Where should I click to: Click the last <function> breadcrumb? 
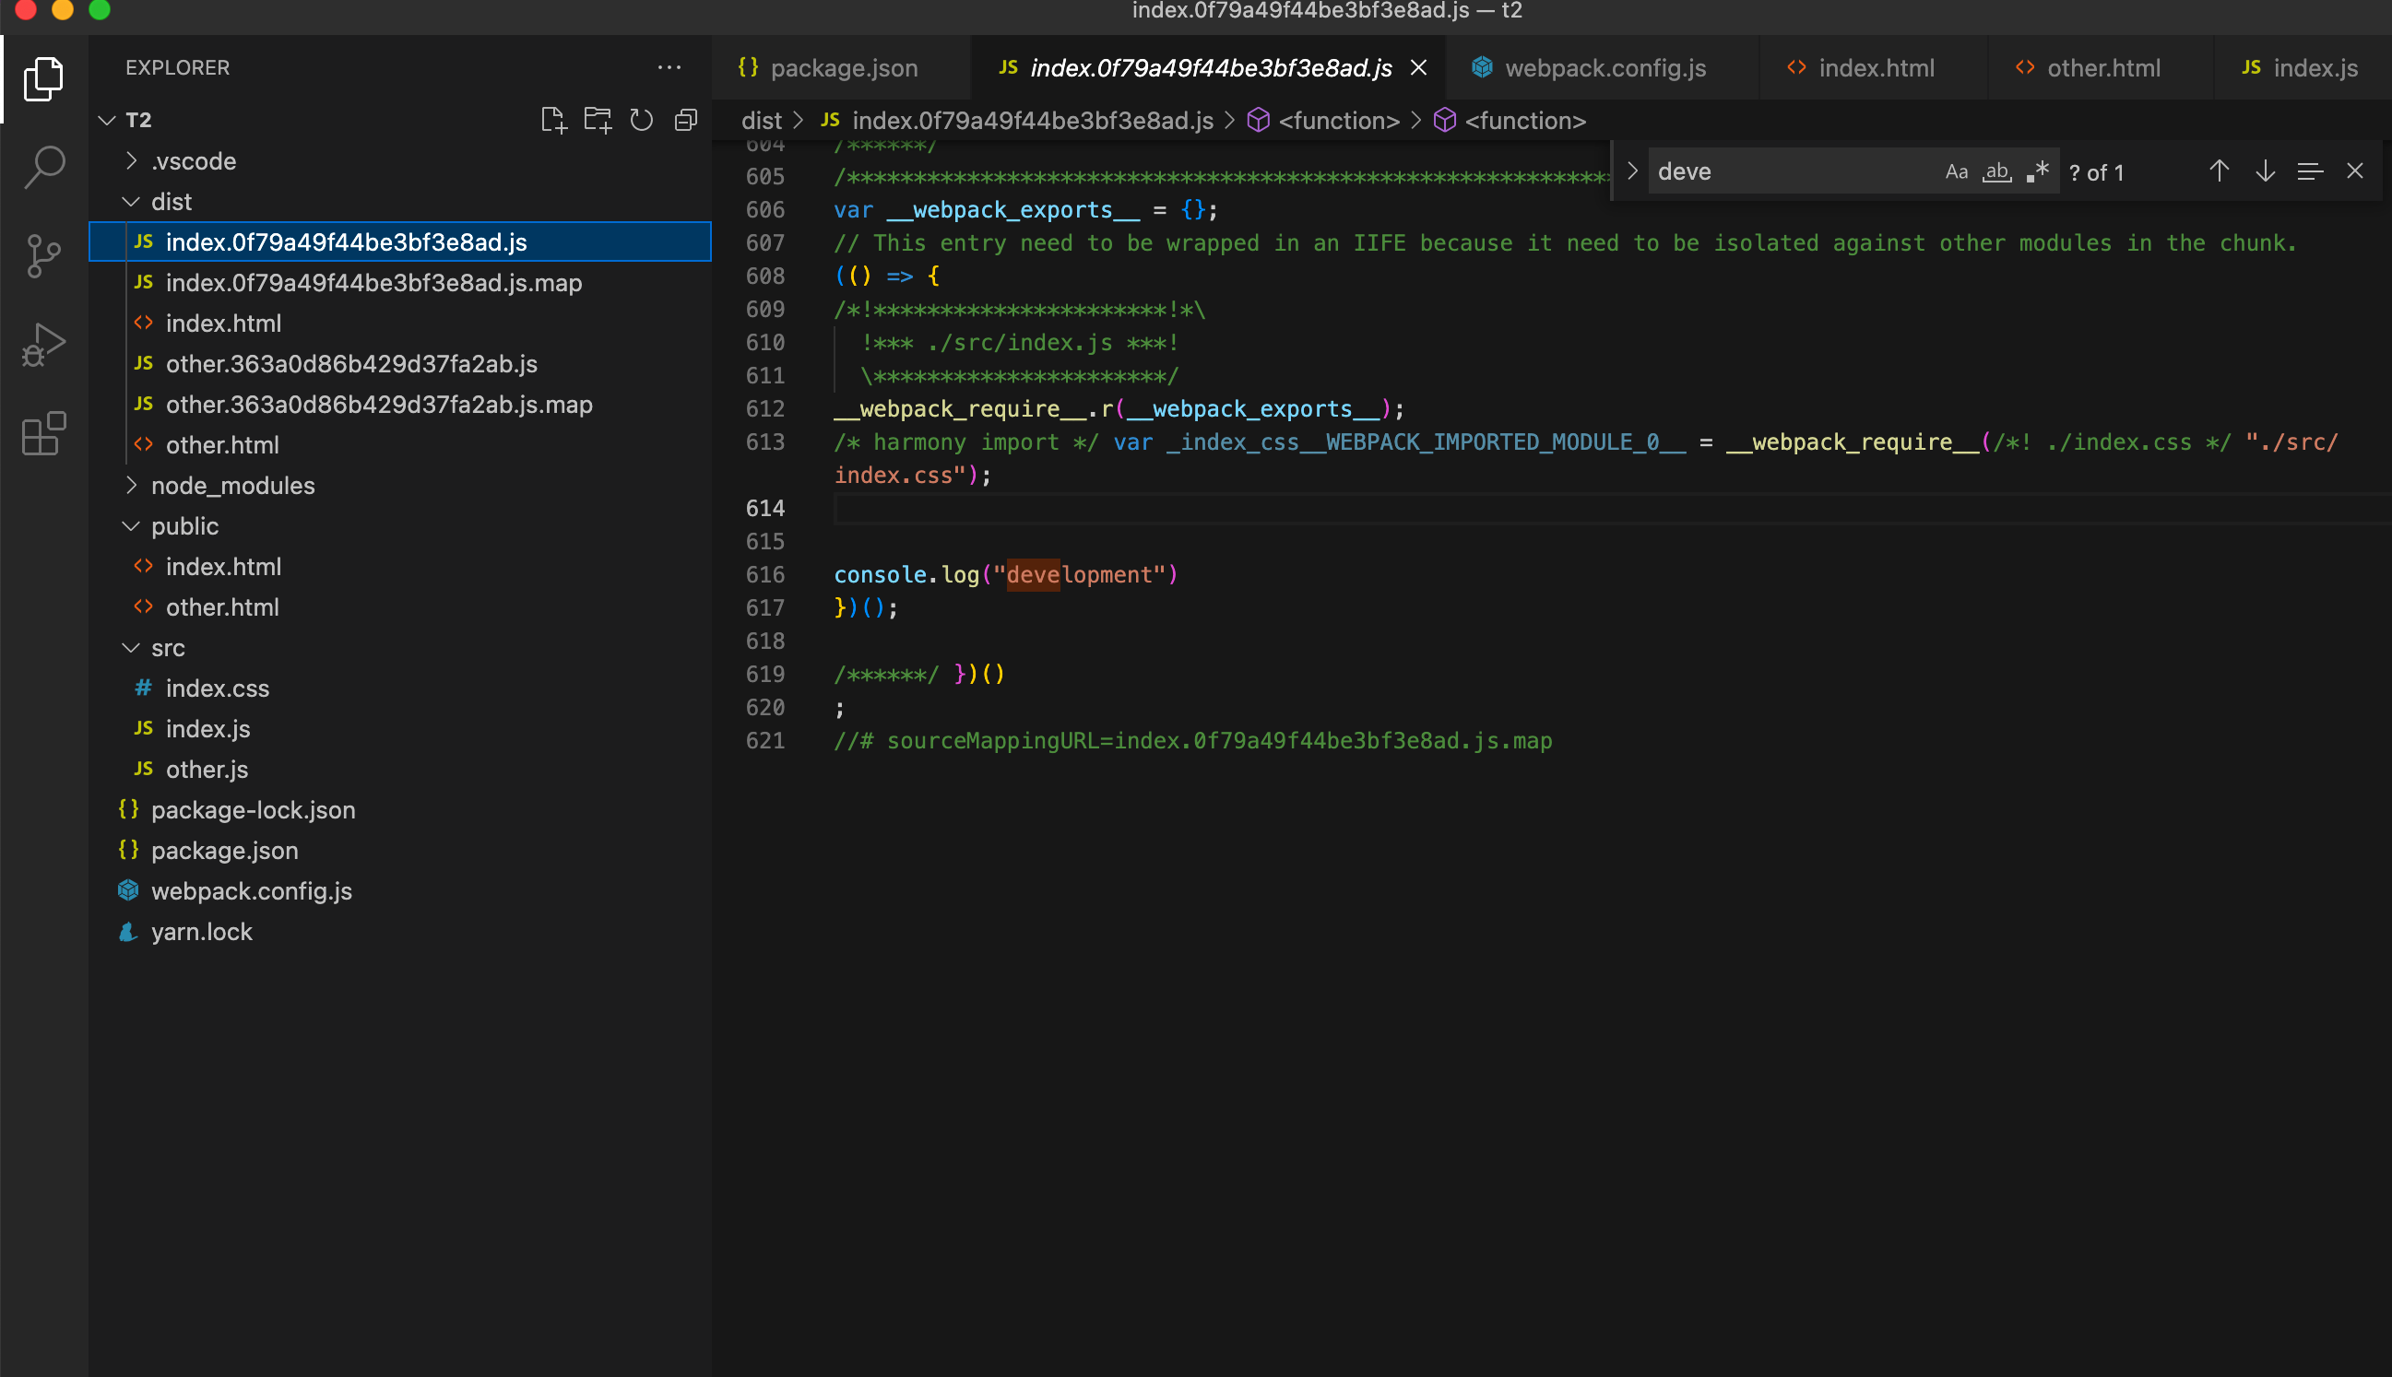click(1525, 121)
